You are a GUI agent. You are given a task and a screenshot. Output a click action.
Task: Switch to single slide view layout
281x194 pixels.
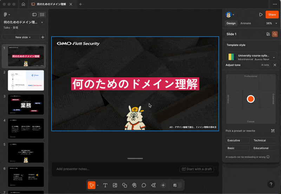[34, 14]
